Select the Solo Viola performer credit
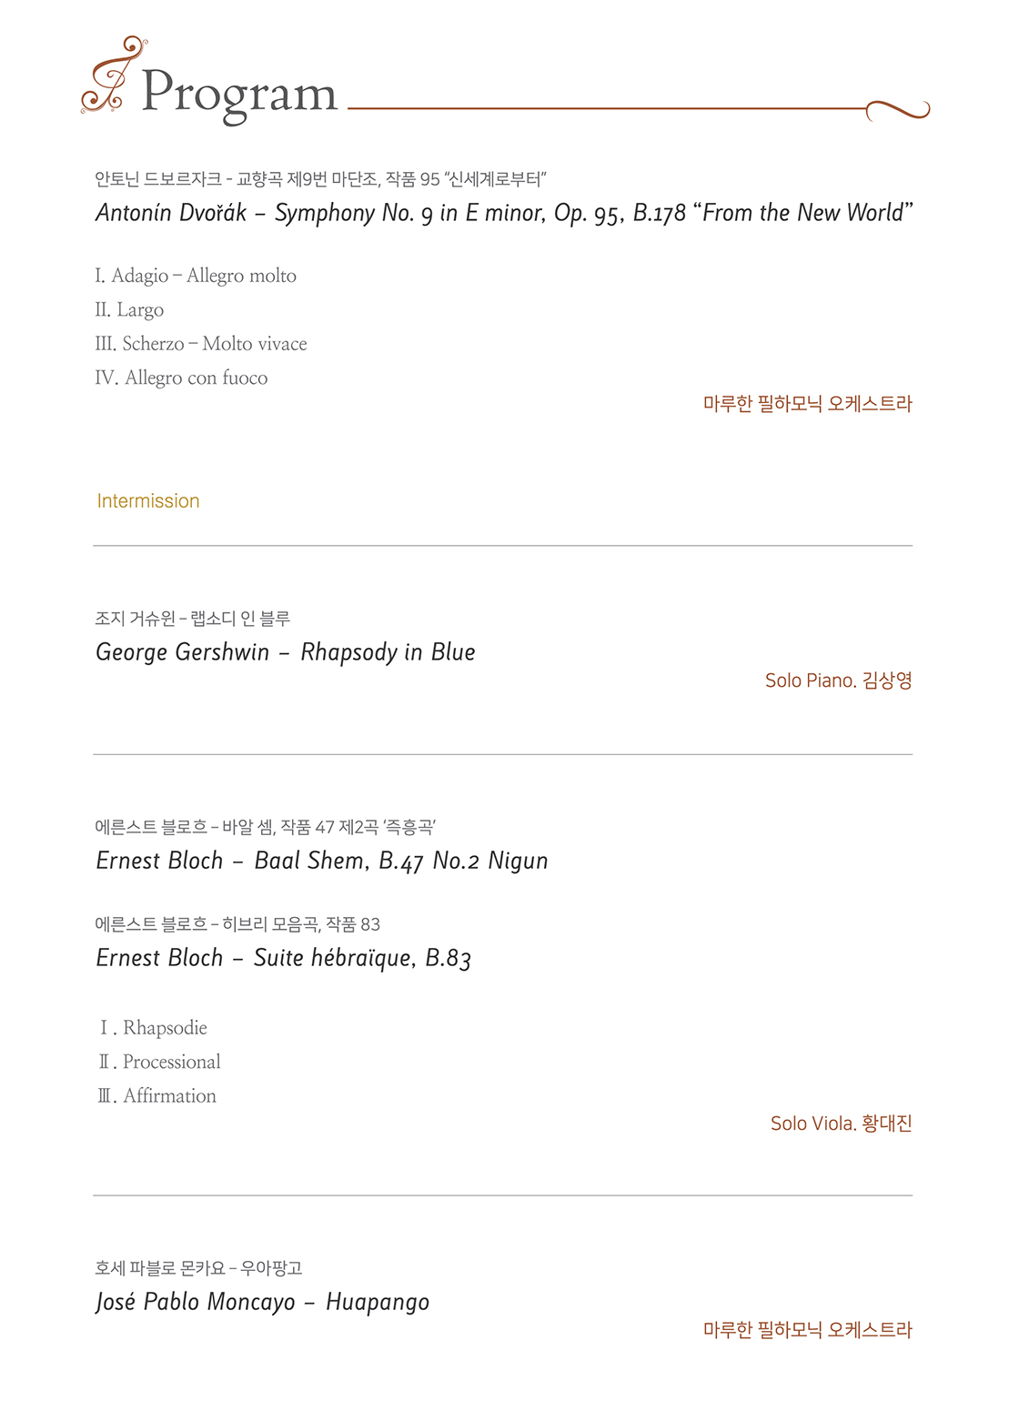 [842, 1124]
